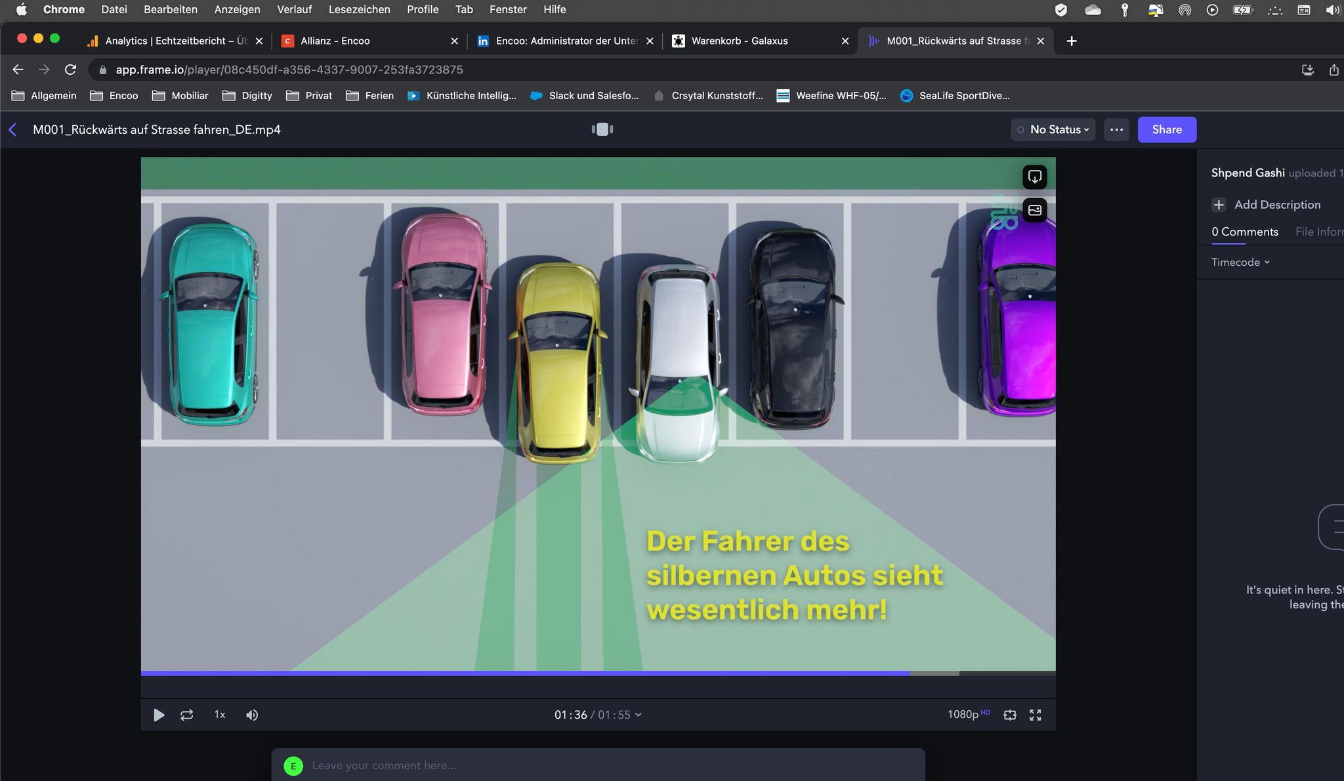Expand the Timecode sort dropdown
The width and height of the screenshot is (1344, 781).
point(1240,262)
